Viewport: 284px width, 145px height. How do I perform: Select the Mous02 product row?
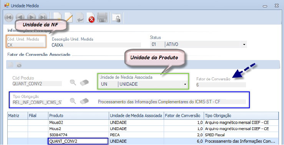[x=143, y=123]
